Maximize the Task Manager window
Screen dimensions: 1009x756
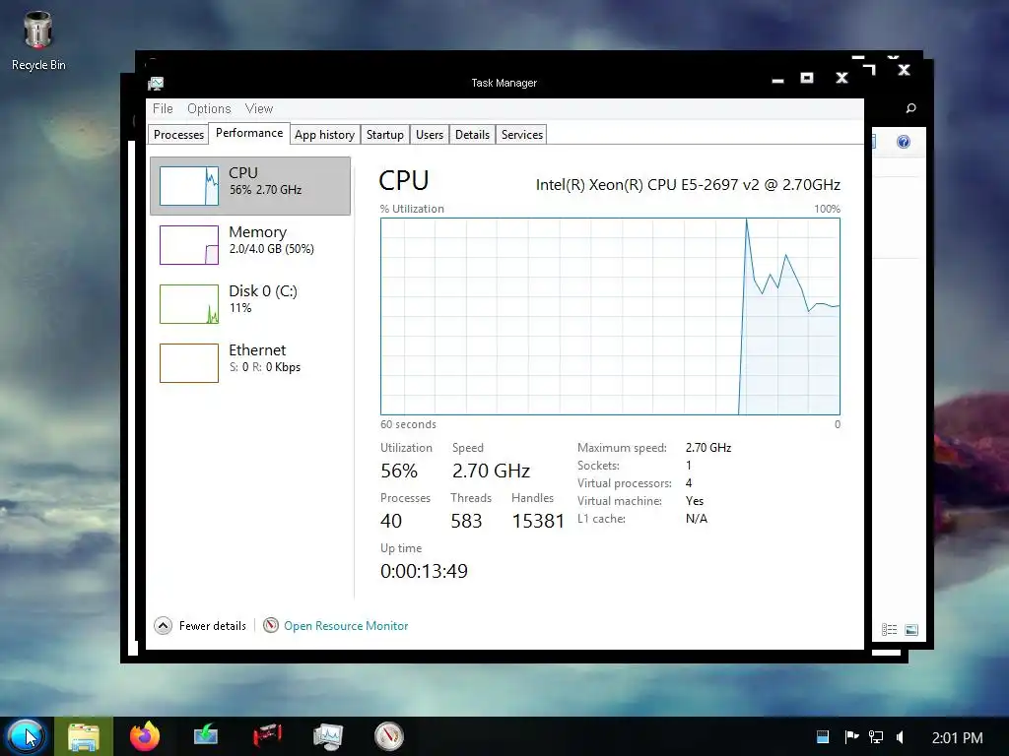(807, 78)
